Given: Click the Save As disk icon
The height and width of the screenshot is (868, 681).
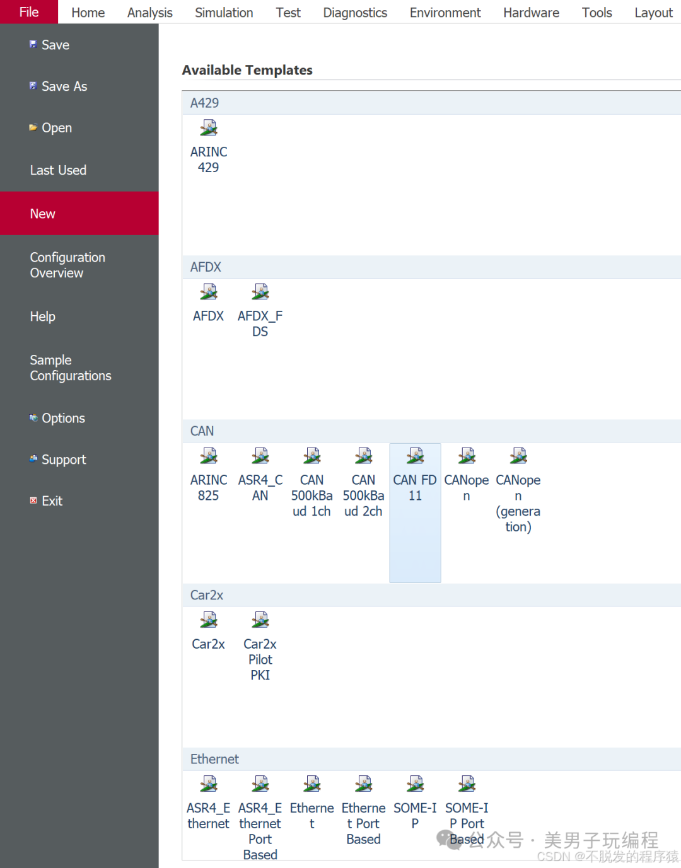Looking at the screenshot, I should coord(33,86).
